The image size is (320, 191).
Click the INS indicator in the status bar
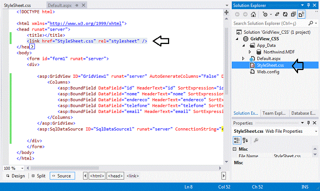pos(305,187)
